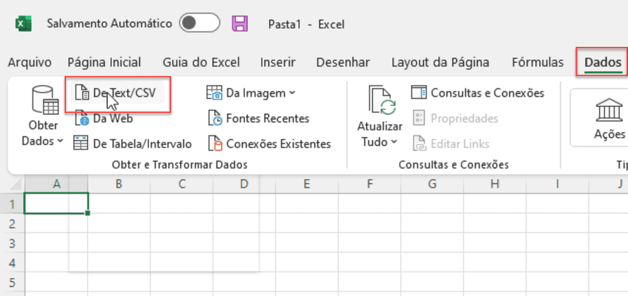Open the Desenhar tab
The height and width of the screenshot is (296, 628).
(343, 62)
